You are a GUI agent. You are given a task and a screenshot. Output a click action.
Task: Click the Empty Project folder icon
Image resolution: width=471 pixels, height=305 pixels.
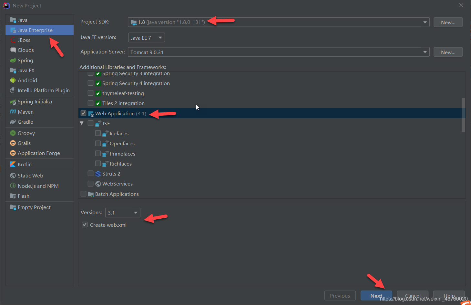click(13, 207)
